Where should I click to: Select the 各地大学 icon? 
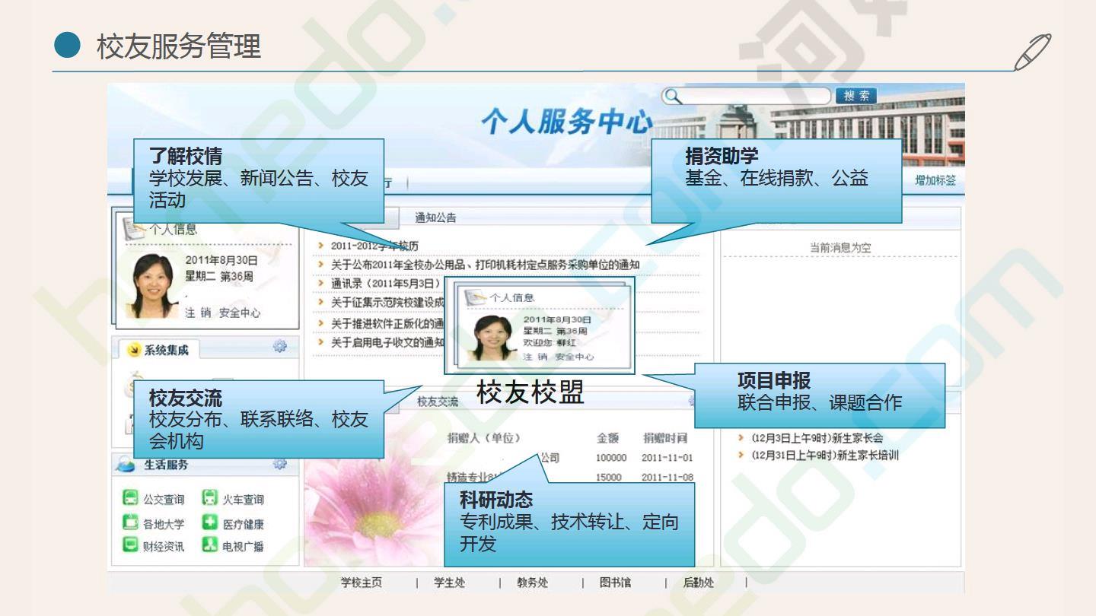point(130,522)
